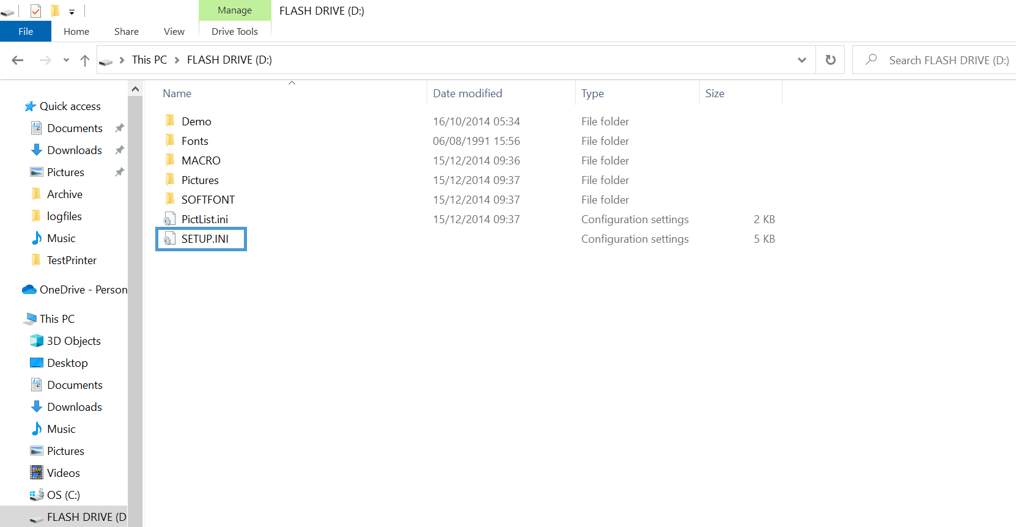Click the New folder quick access icon

55,10
